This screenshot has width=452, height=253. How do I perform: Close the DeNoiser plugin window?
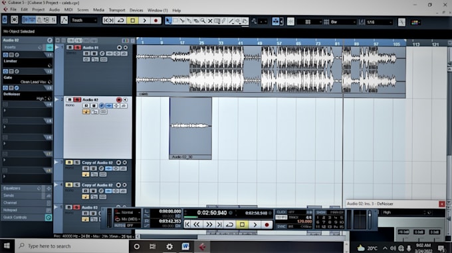[x=441, y=204]
